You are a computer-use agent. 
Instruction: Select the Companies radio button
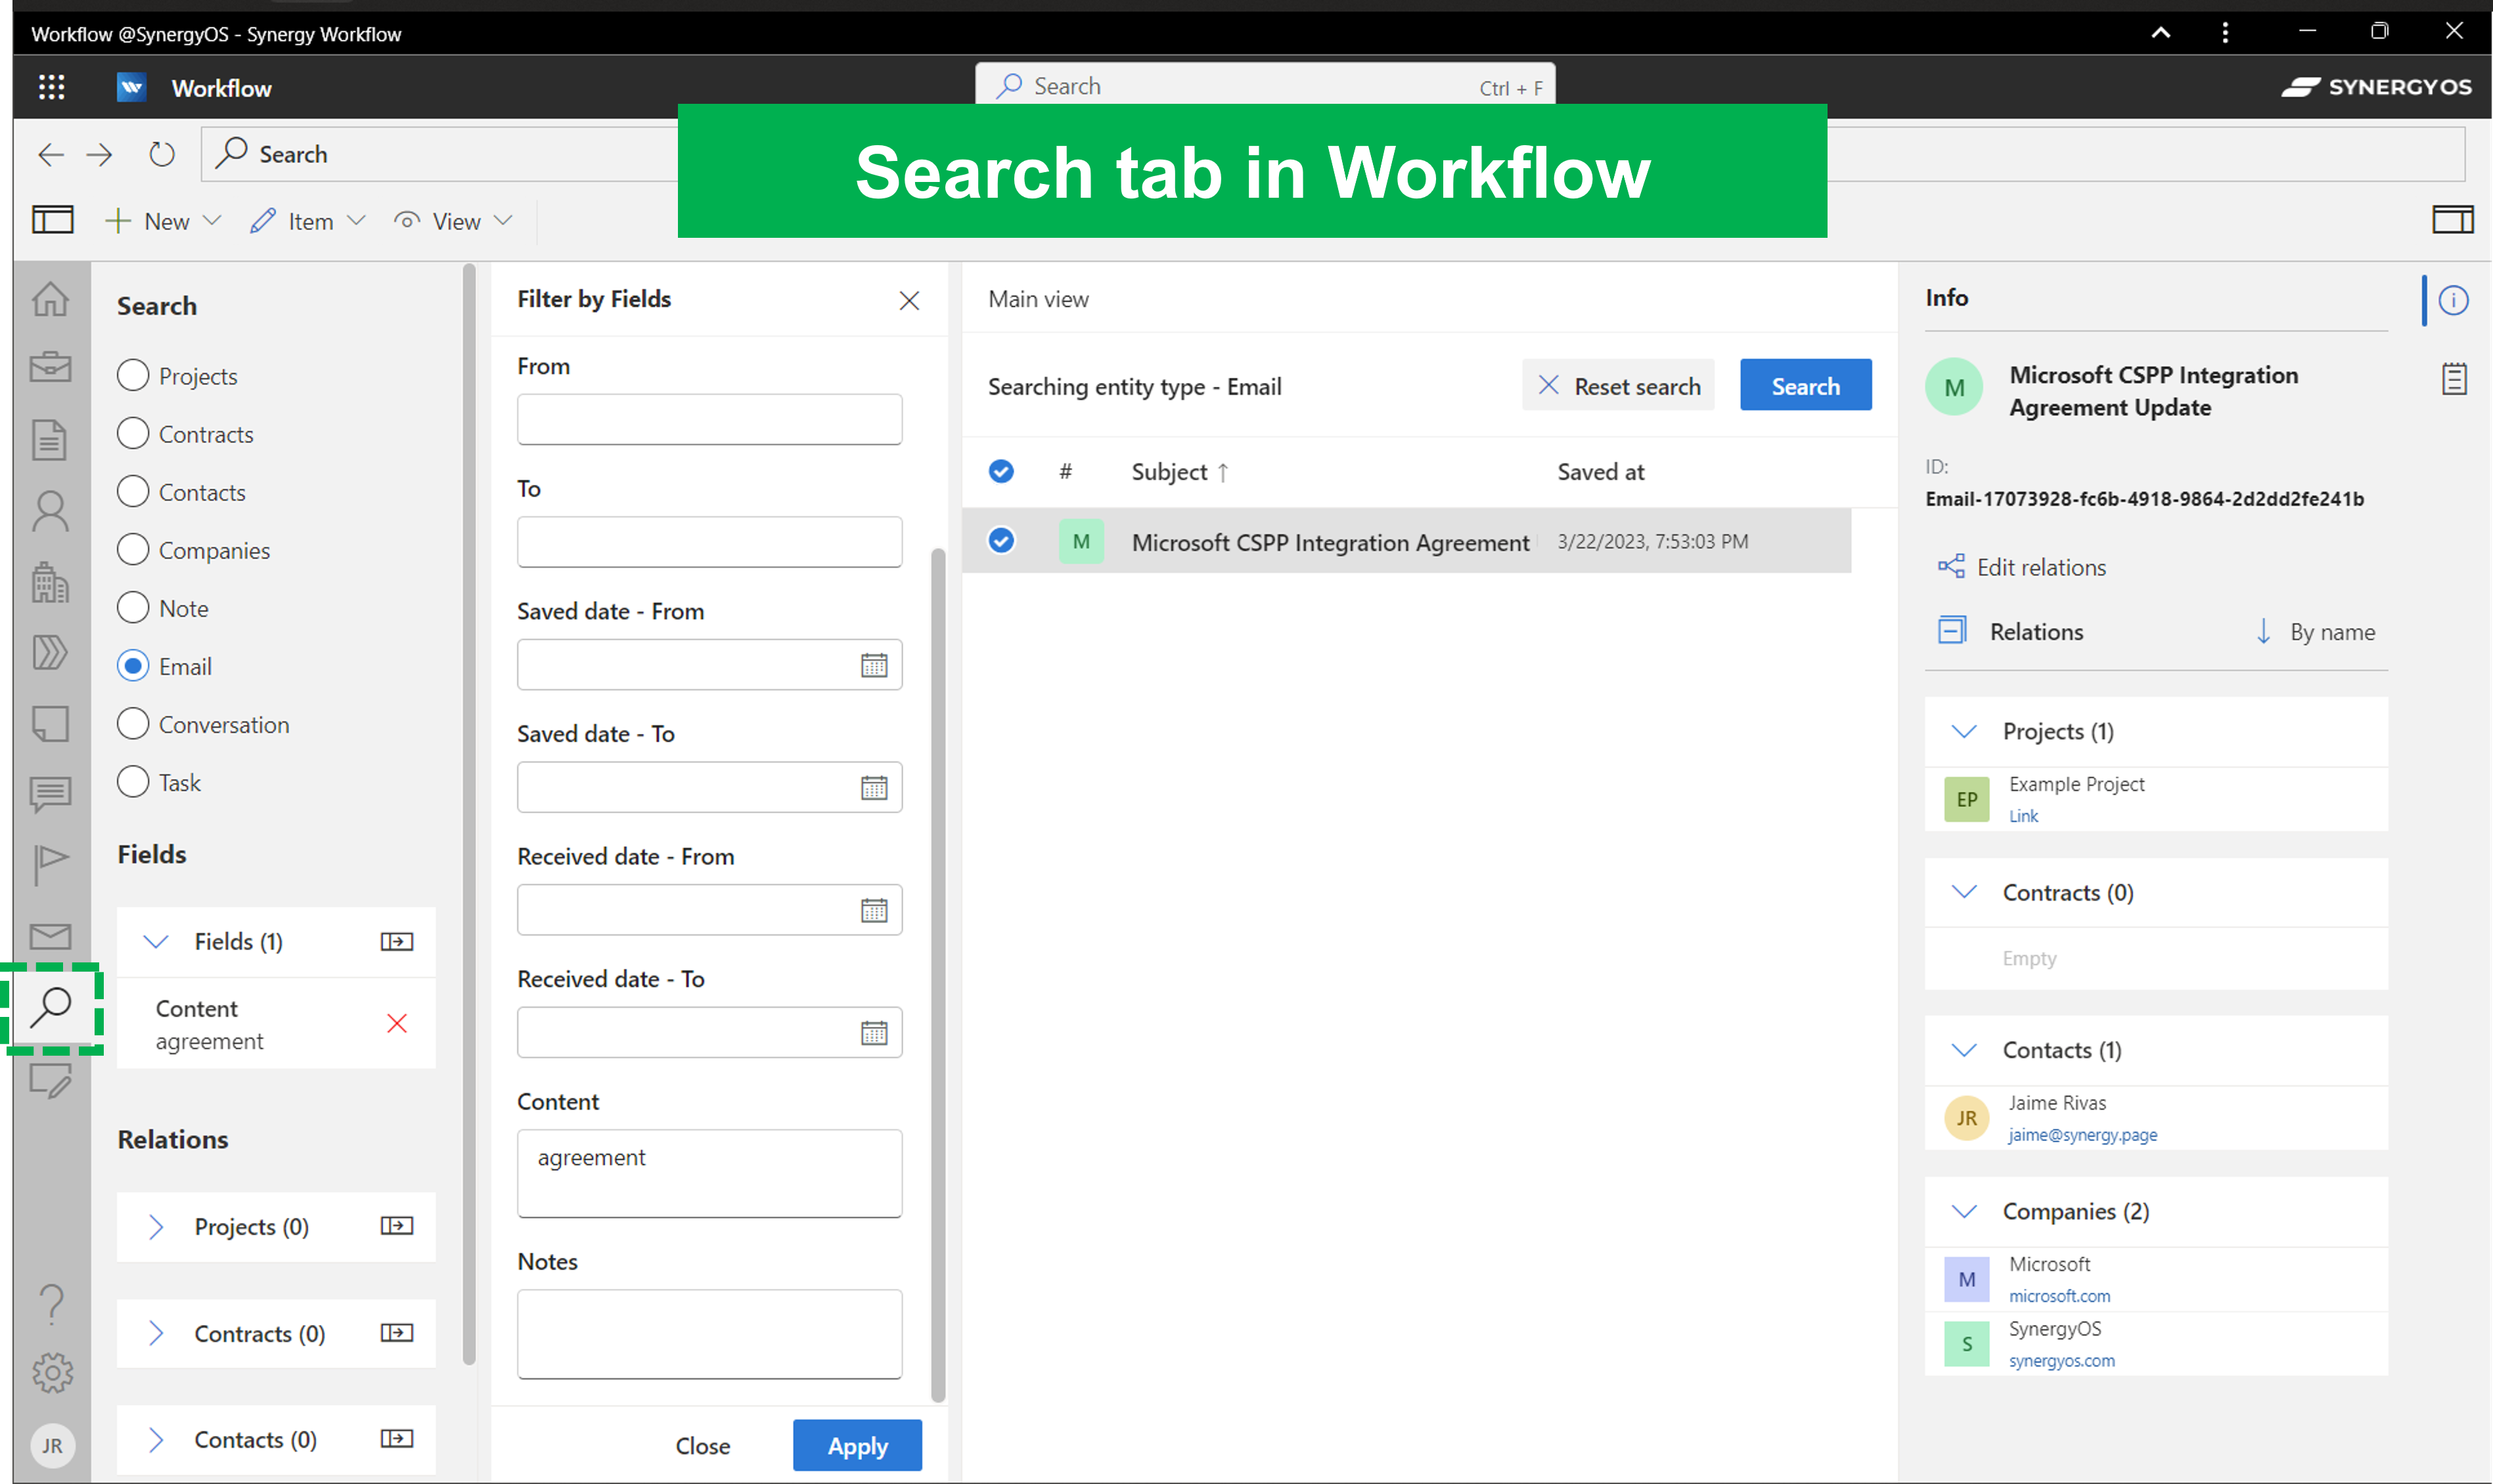(133, 549)
